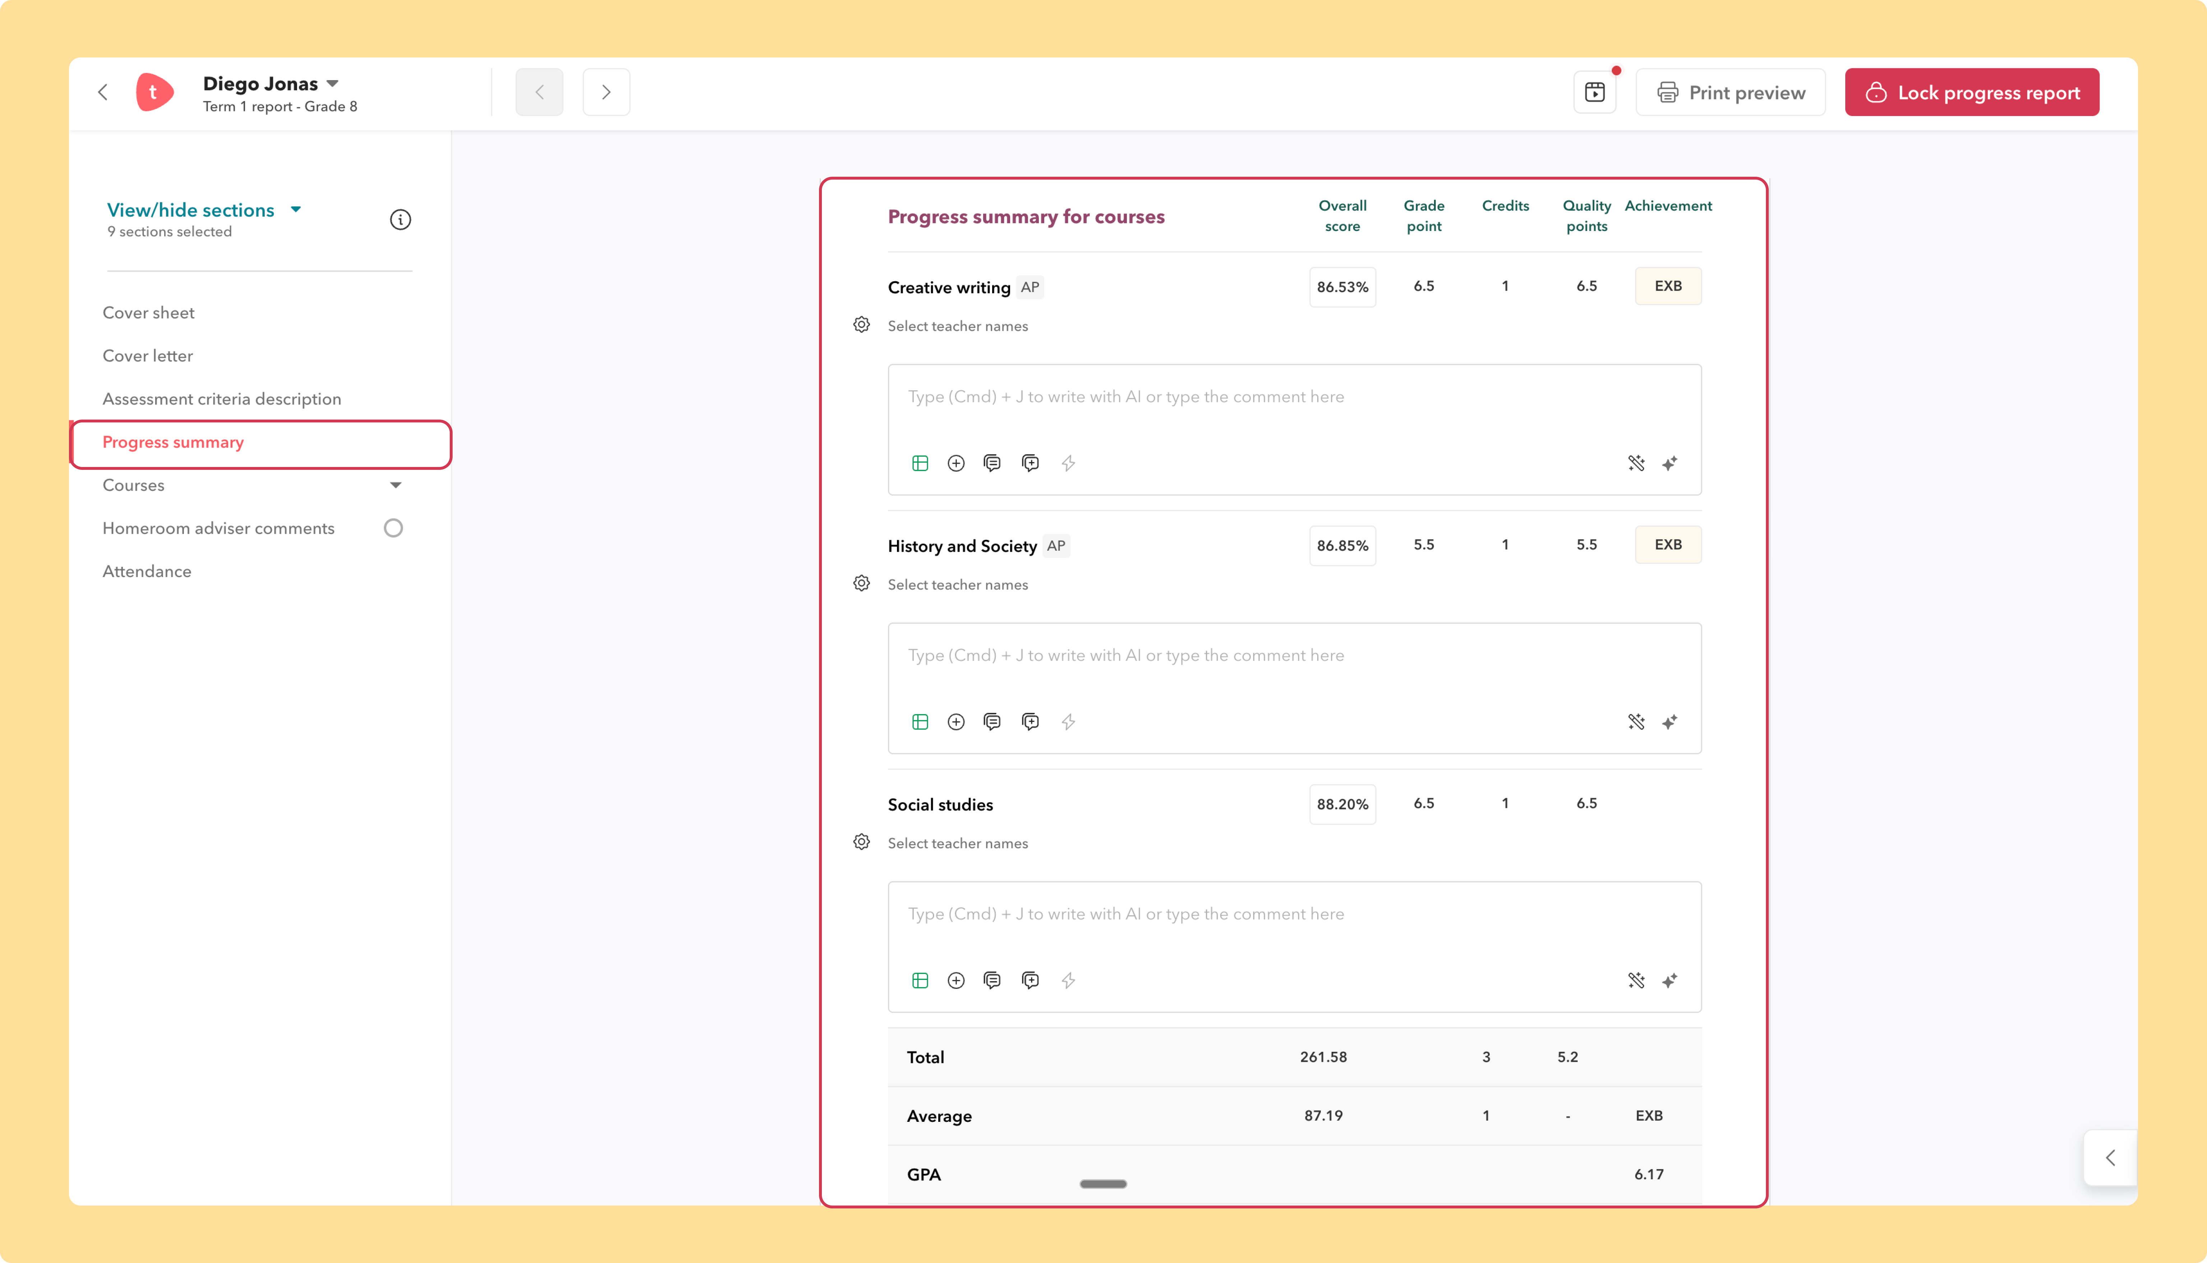Screen dimensions: 2207x1263
Task: Click the speech bubble icon in History and Society comment
Action: (992, 722)
